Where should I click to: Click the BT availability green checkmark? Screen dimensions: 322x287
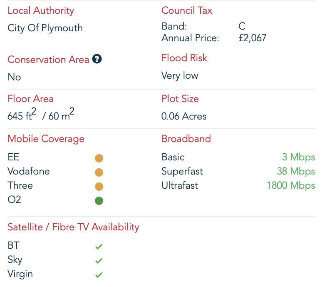(99, 246)
